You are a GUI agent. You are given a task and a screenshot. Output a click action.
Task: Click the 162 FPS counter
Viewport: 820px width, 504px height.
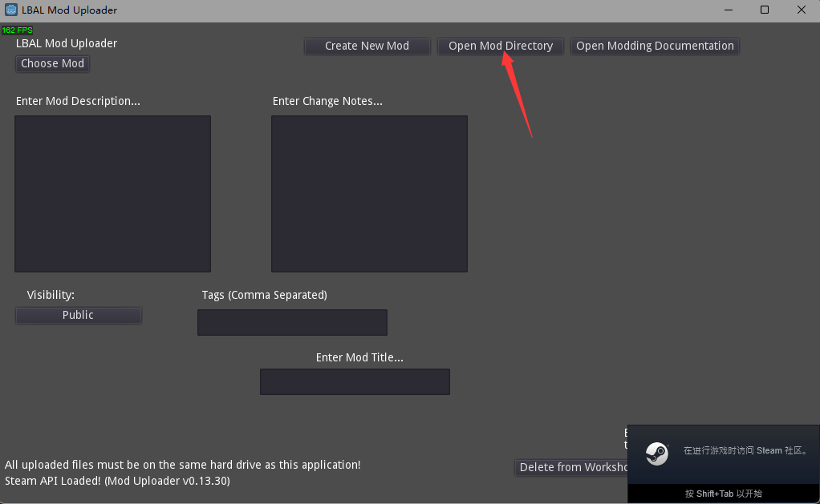(x=18, y=30)
